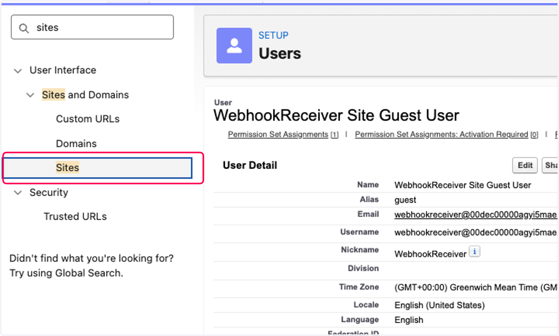Click the Alias value 'guest'
The height and width of the screenshot is (336, 559).
[x=405, y=200]
